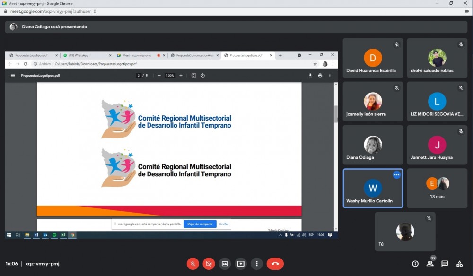Open the chat panel icon
The width and height of the screenshot is (473, 276).
click(x=445, y=264)
